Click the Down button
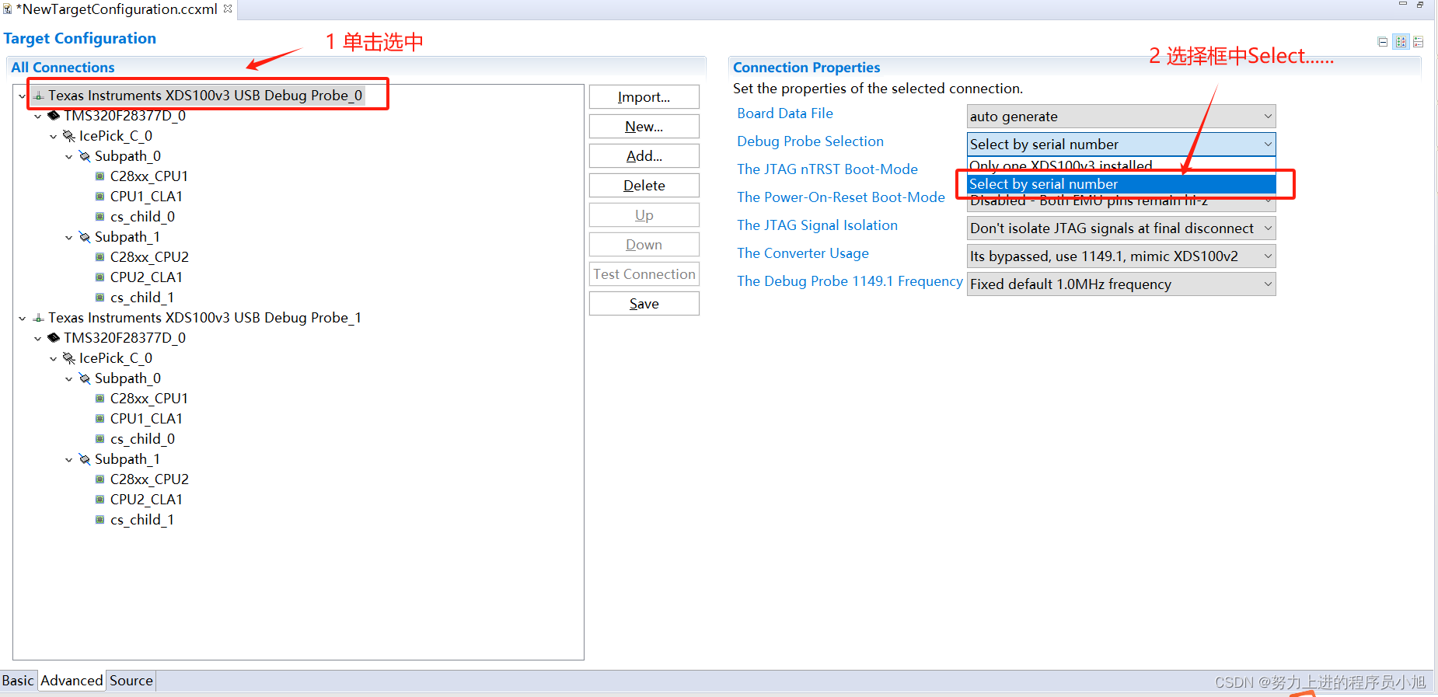 pyautogui.click(x=644, y=245)
